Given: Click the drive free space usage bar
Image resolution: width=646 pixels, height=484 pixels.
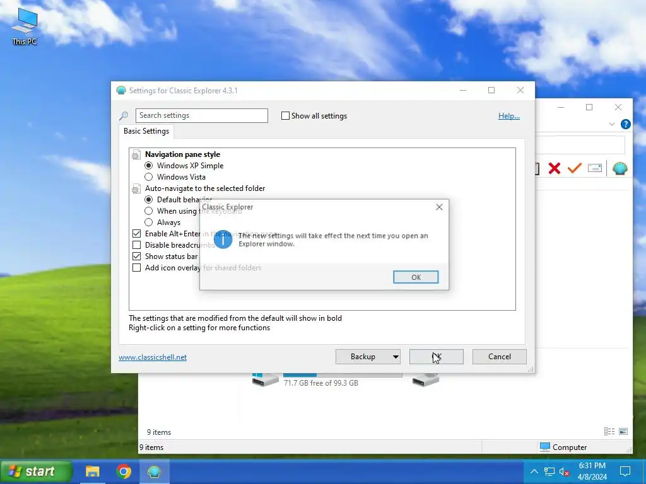Looking at the screenshot, I should pos(343,374).
